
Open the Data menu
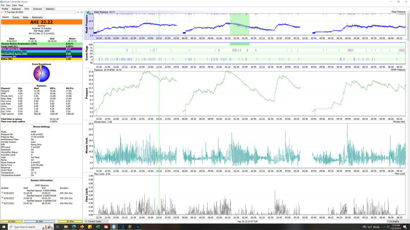tap(14, 5)
